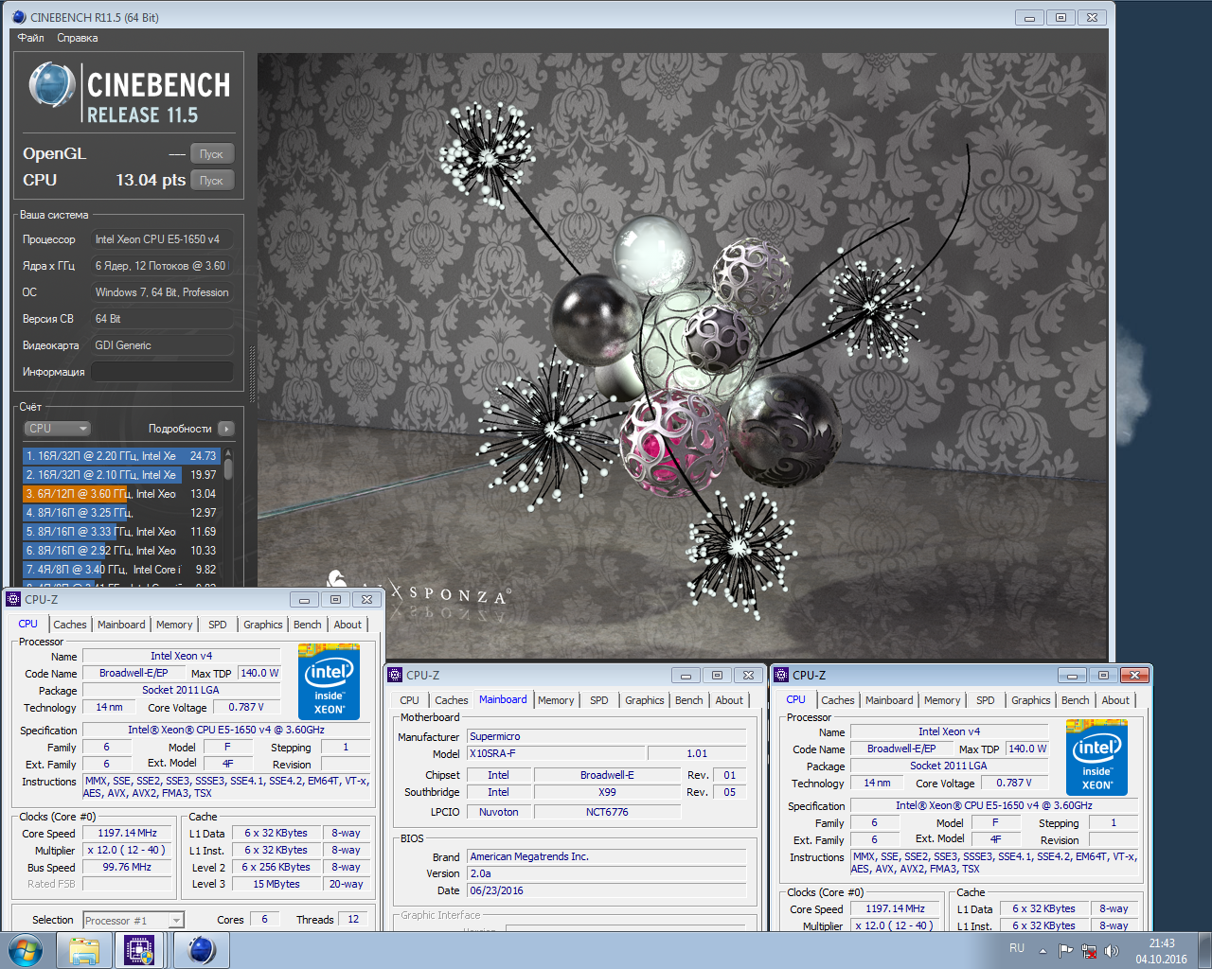The height and width of the screenshot is (969, 1212).
Task: Open Memory tab in right CPU-Z window
Action: [x=942, y=700]
